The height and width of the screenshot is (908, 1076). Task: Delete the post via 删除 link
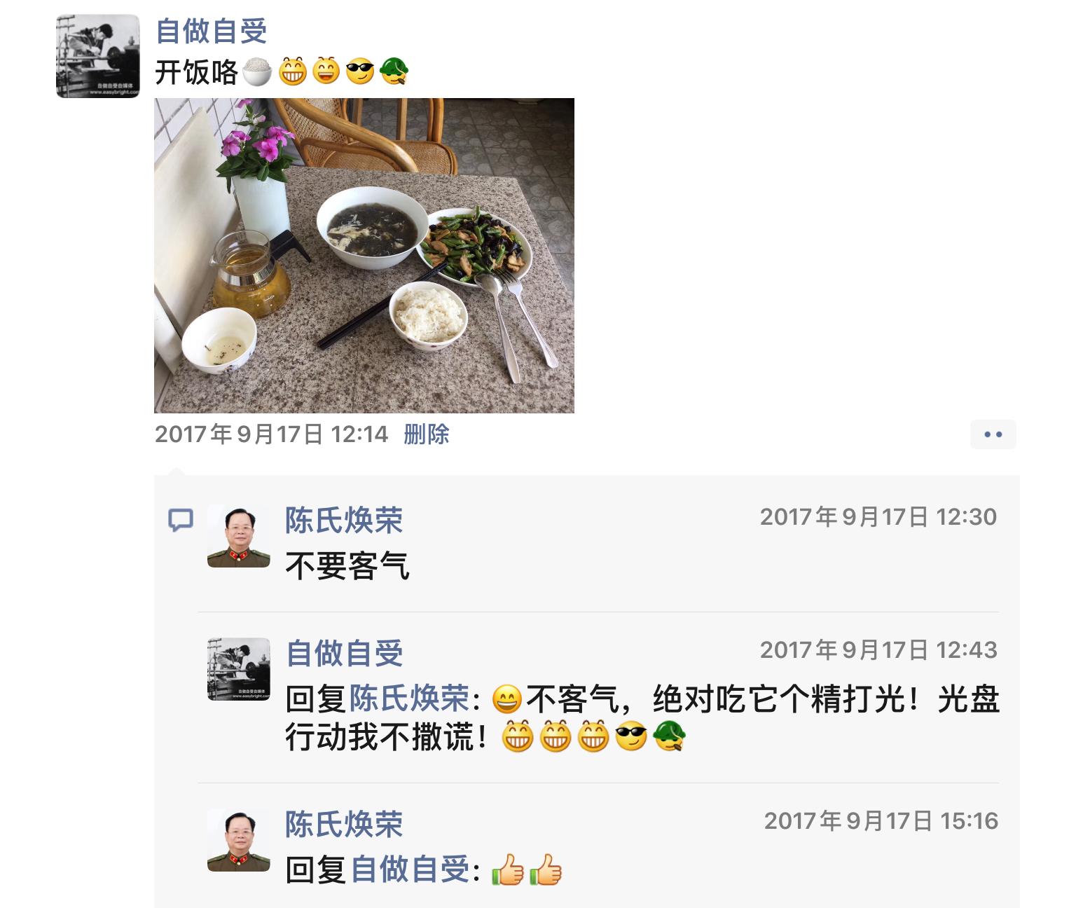pyautogui.click(x=427, y=434)
